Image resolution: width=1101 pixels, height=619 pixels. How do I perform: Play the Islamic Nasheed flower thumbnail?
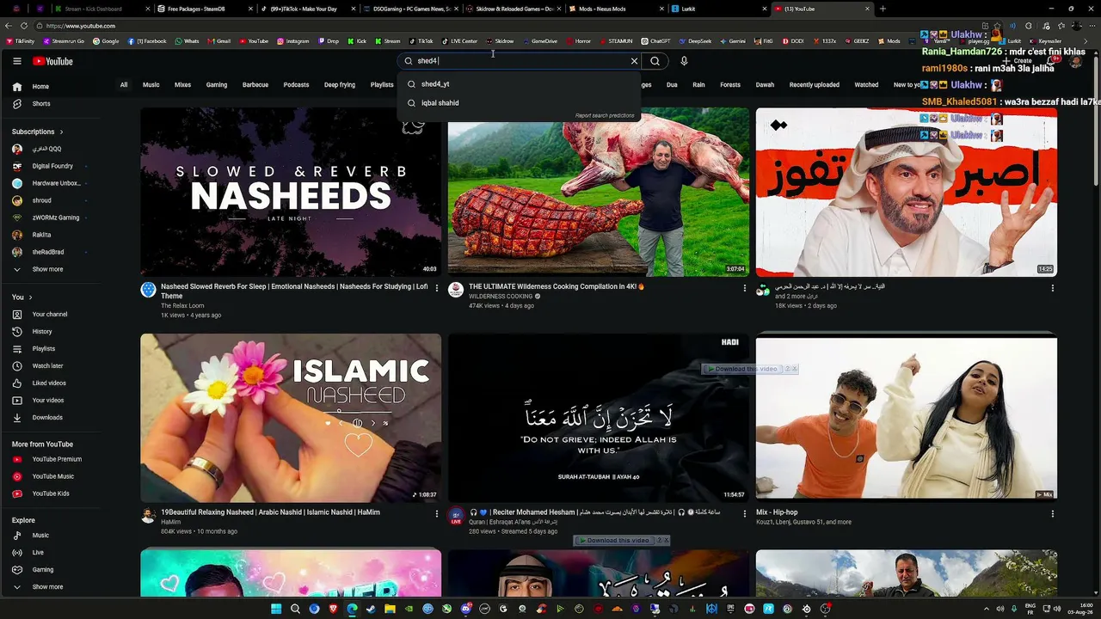pos(291,418)
